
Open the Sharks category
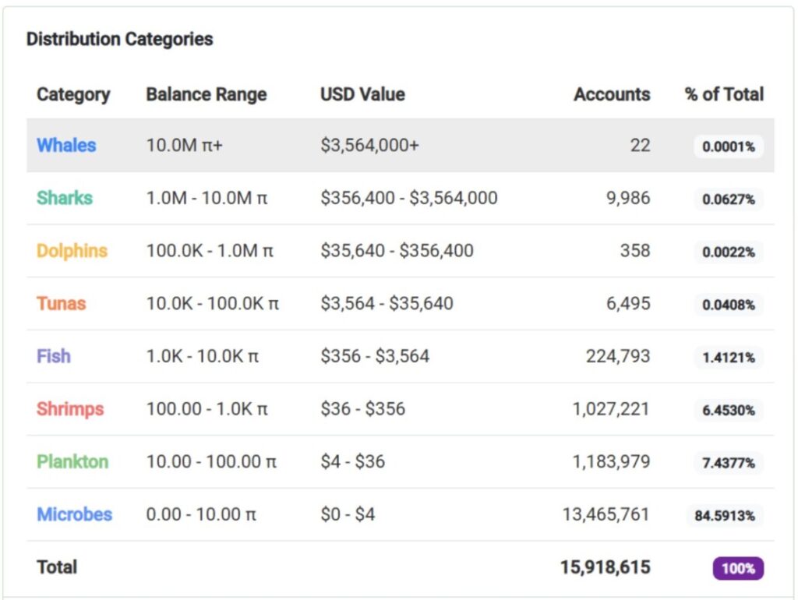[x=65, y=198]
